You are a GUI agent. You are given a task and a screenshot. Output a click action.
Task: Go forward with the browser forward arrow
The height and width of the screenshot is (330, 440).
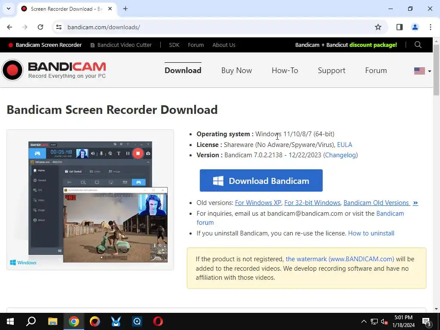(x=25, y=27)
